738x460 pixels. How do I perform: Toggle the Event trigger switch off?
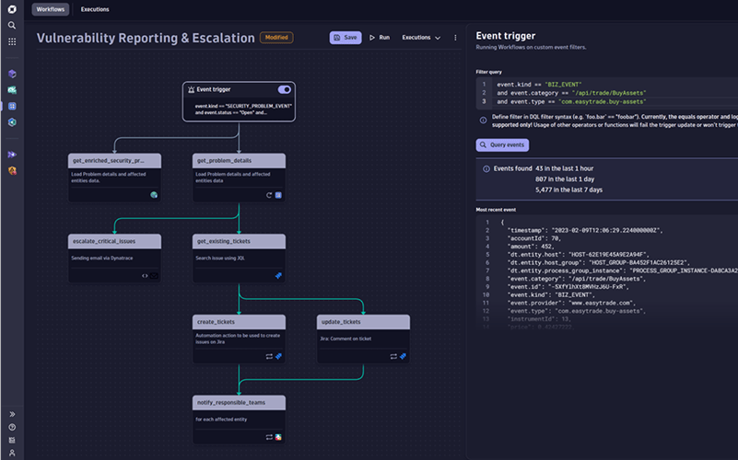click(x=284, y=90)
